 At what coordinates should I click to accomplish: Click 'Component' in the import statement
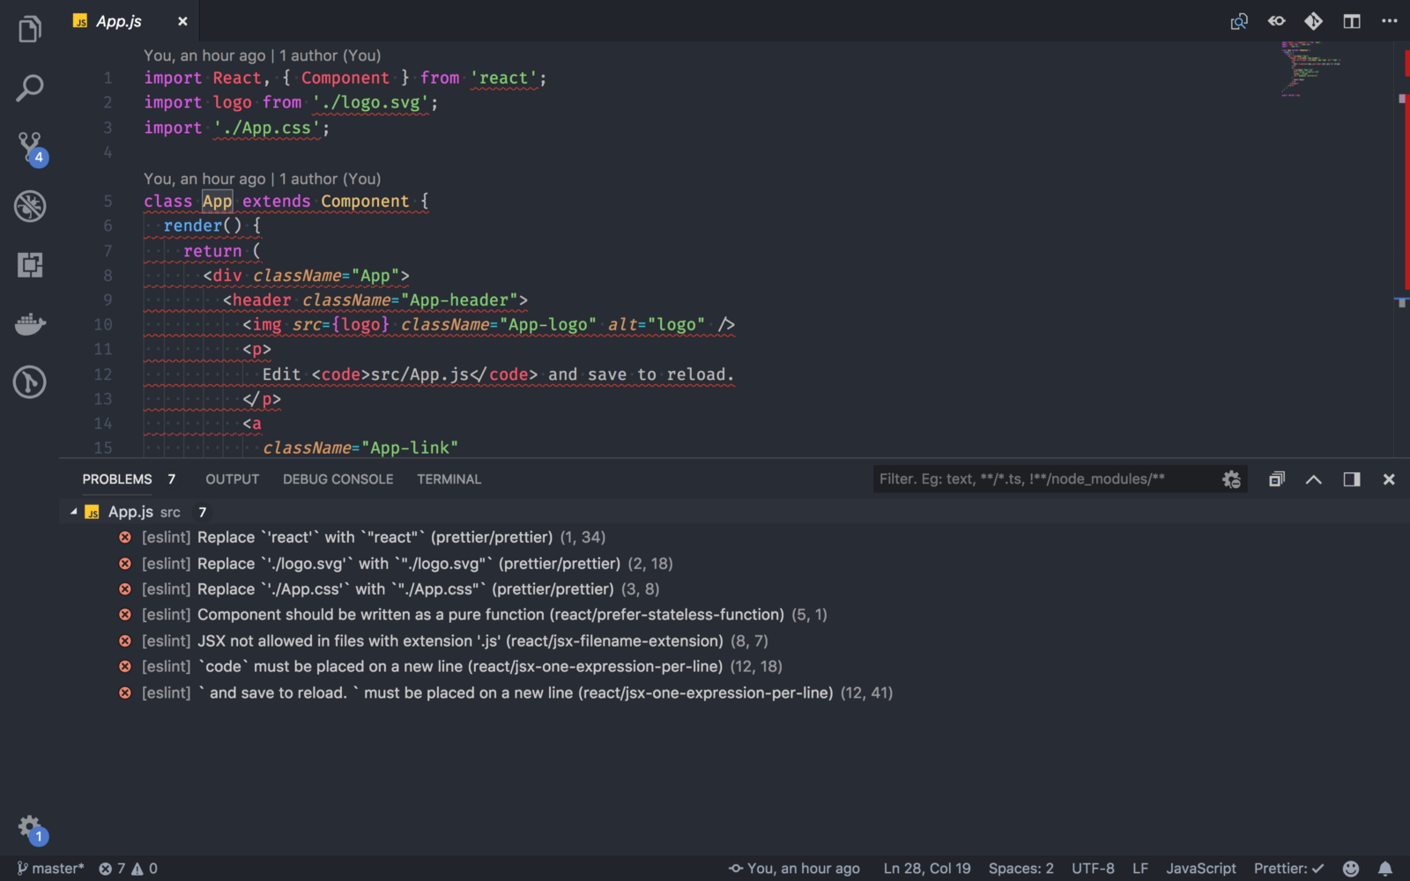pos(345,78)
